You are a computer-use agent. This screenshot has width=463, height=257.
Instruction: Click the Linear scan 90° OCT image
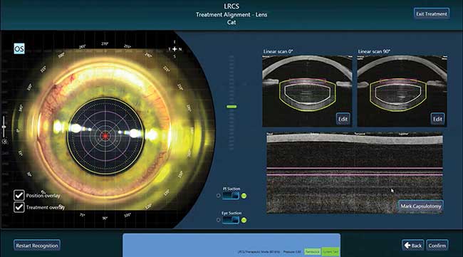click(402, 91)
